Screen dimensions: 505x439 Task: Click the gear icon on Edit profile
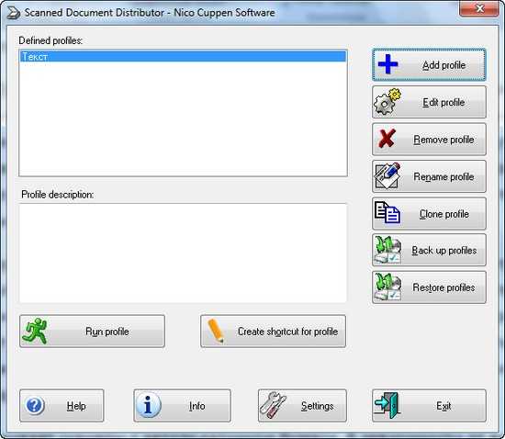click(x=387, y=102)
